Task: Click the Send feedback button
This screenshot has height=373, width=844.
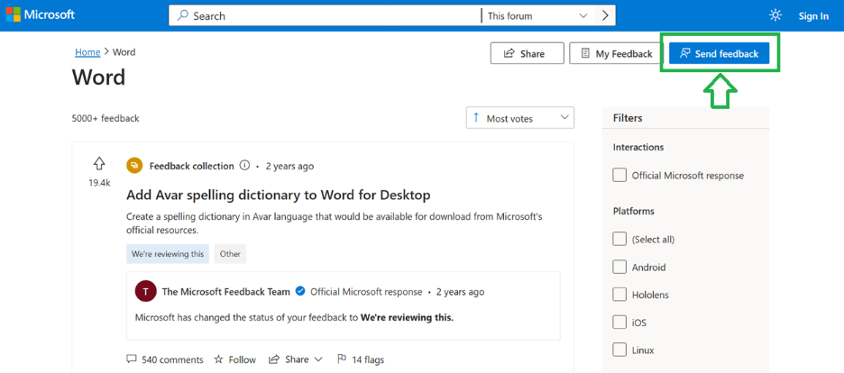Action: (x=720, y=53)
